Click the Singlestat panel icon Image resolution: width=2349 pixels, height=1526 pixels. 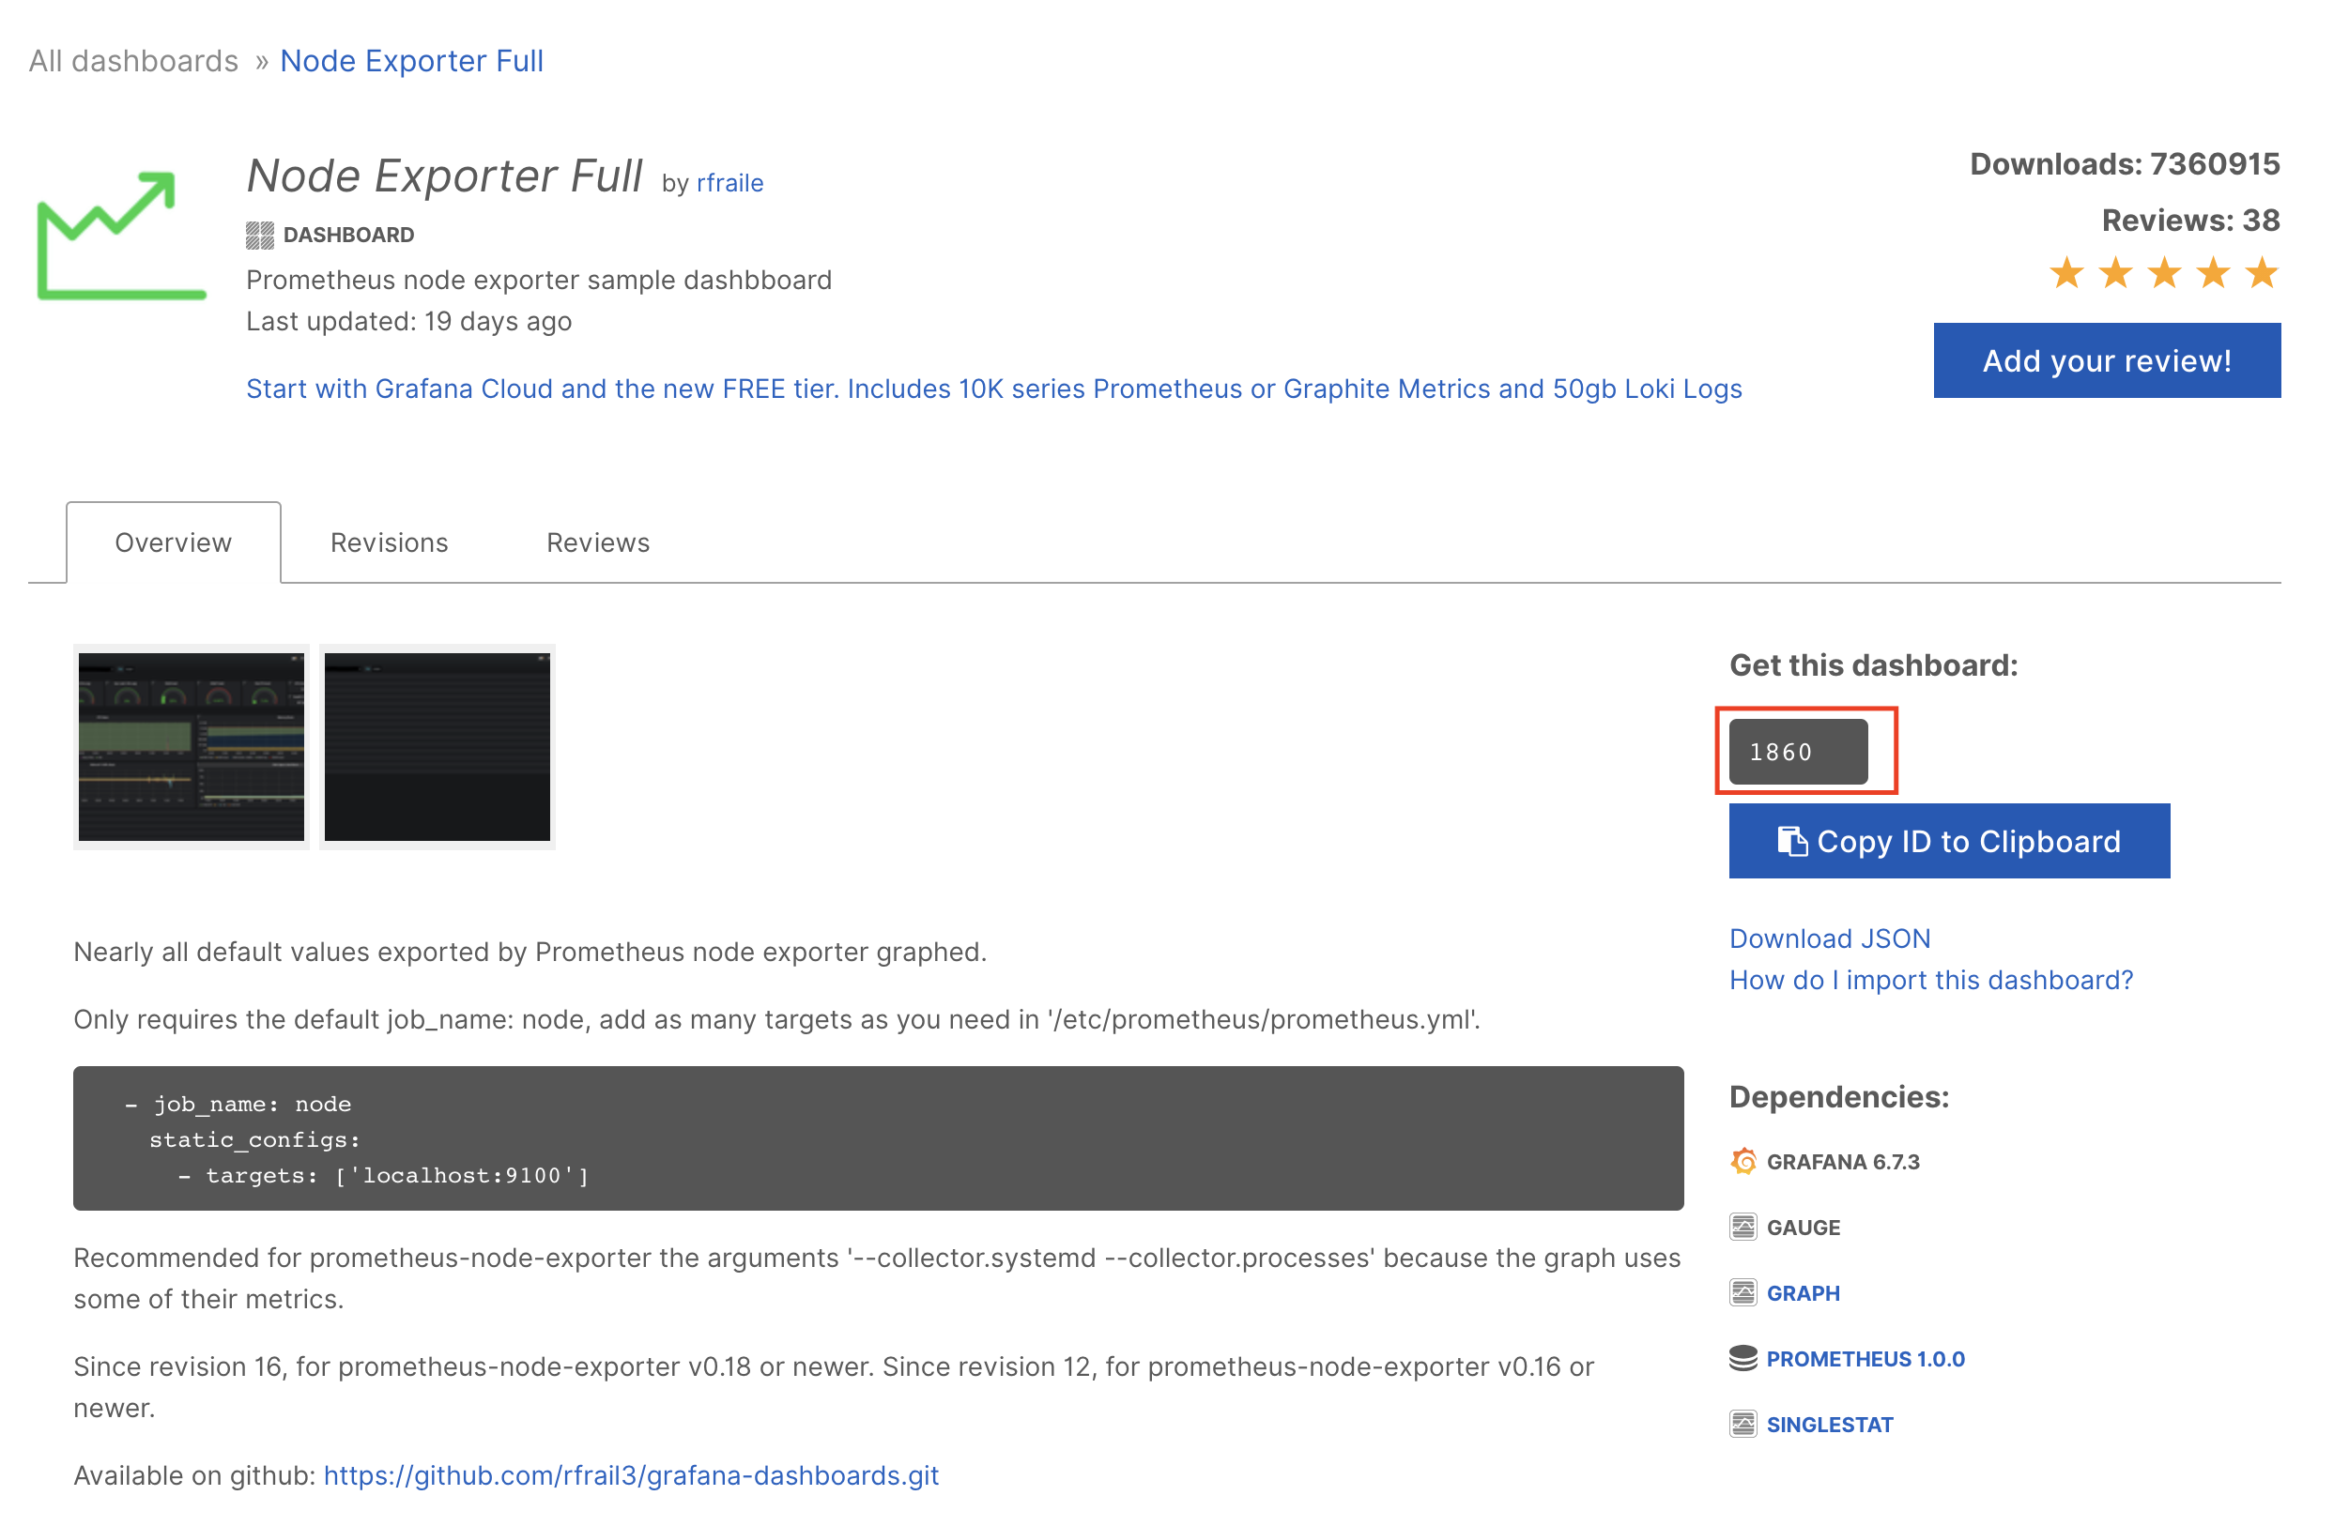tap(1743, 1424)
